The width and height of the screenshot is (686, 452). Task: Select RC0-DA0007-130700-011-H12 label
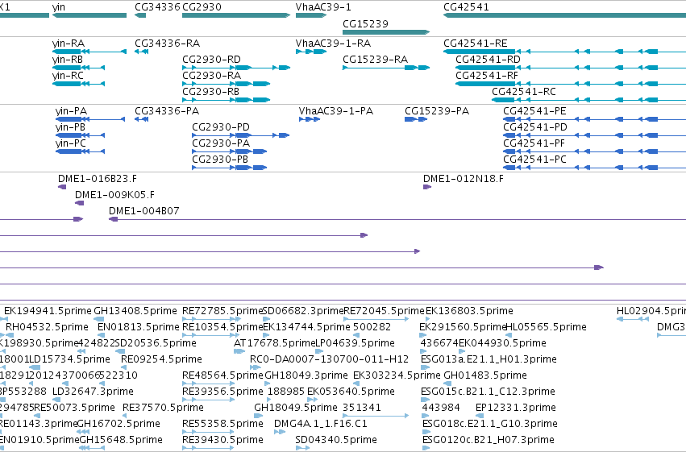329,360
